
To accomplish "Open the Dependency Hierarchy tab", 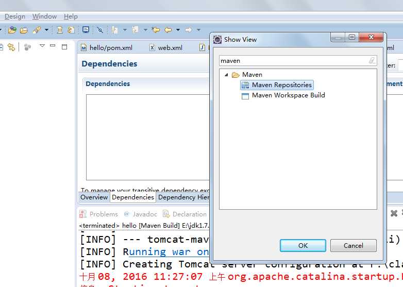I will point(183,197).
